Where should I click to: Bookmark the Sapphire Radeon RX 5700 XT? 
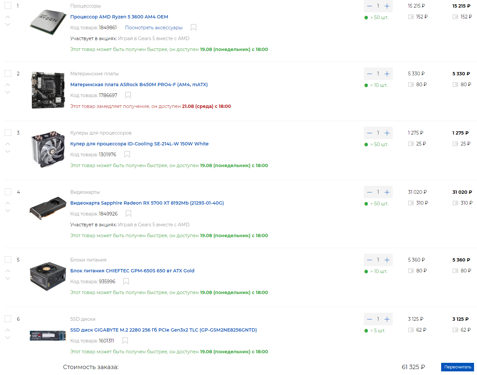tap(129, 214)
